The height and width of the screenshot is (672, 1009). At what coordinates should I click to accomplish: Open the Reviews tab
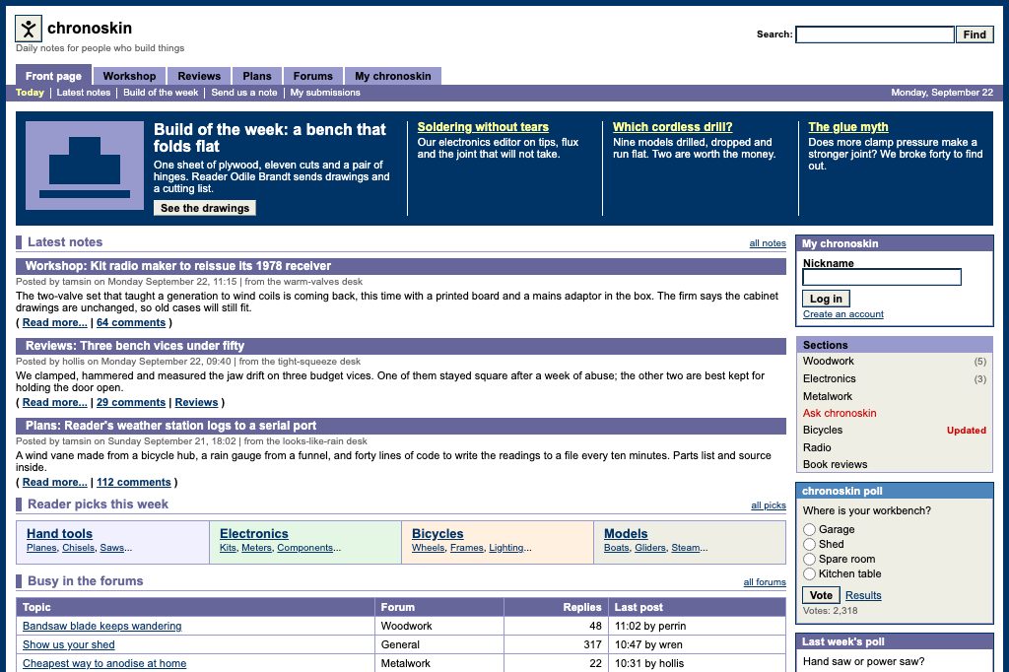[x=199, y=76]
